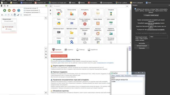Click the blue restart circle button
Viewport: 170px width, 95px height.
[x=19, y=10]
